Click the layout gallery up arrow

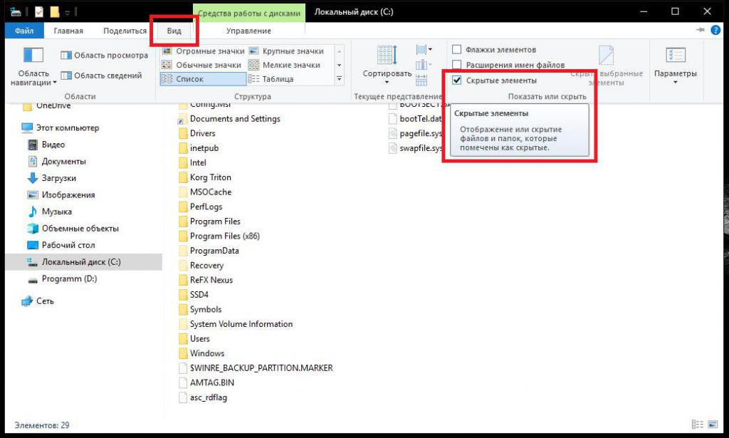click(340, 51)
